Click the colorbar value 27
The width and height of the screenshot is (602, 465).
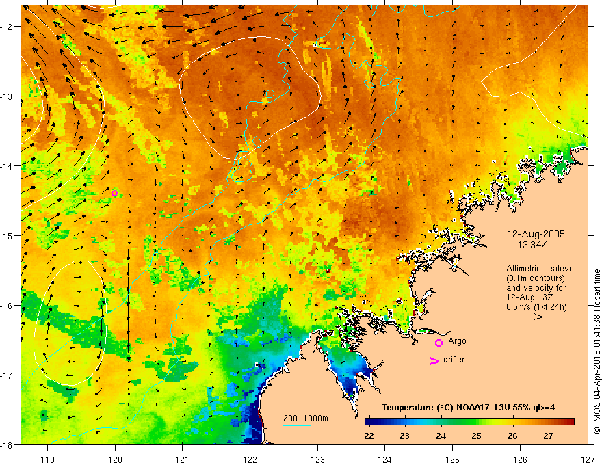548,436
